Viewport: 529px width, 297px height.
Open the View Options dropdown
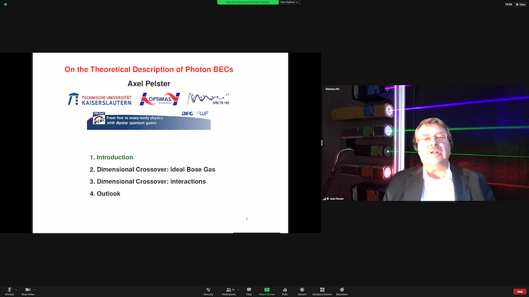tap(288, 2)
